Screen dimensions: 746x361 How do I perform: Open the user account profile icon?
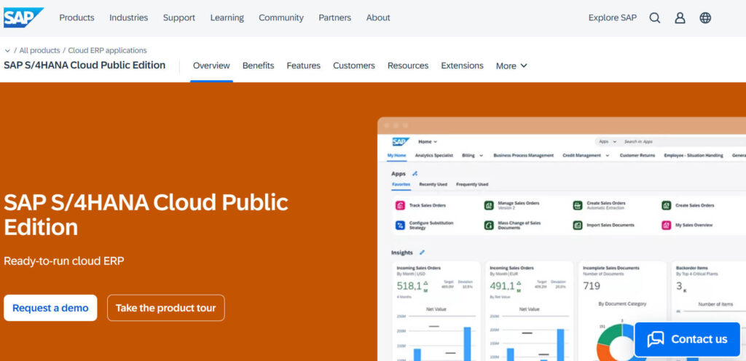[x=680, y=18]
